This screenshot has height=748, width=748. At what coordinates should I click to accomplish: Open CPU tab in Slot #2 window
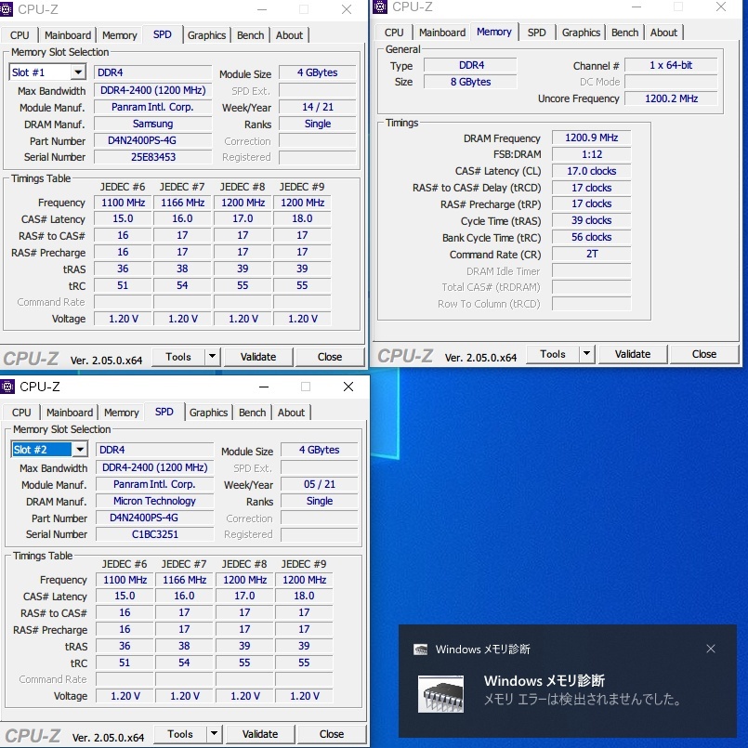[x=21, y=413]
